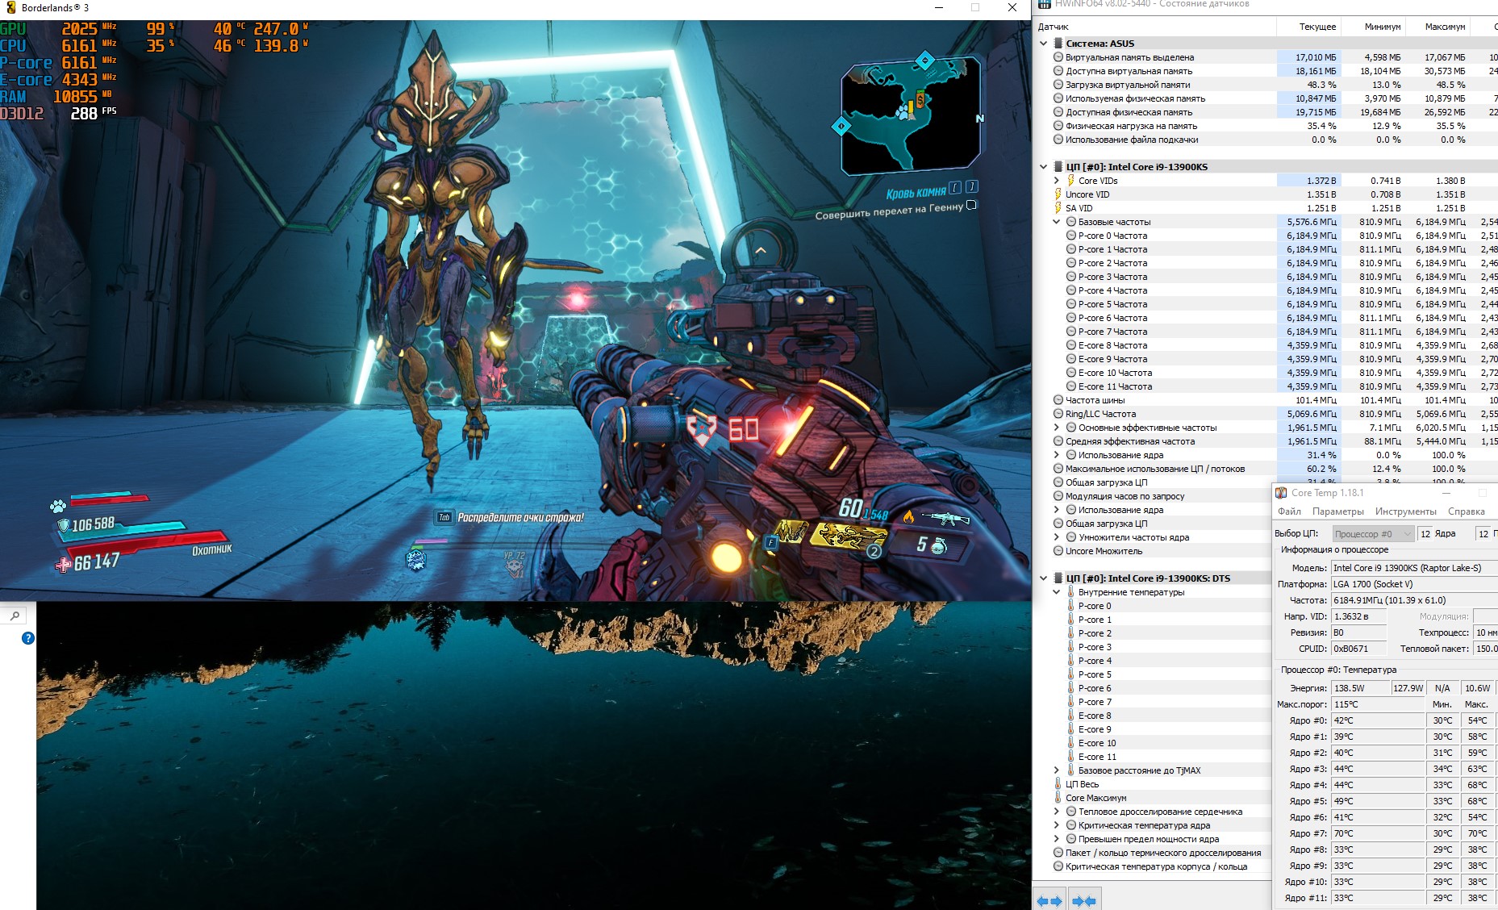Click the Минимум column header in HWiNFO
Viewport: 1498px width, 910px height.
click(x=1373, y=27)
